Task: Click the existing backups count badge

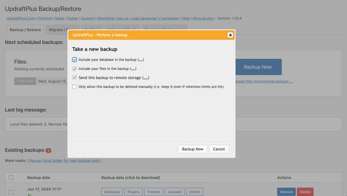Action: coord(48,150)
